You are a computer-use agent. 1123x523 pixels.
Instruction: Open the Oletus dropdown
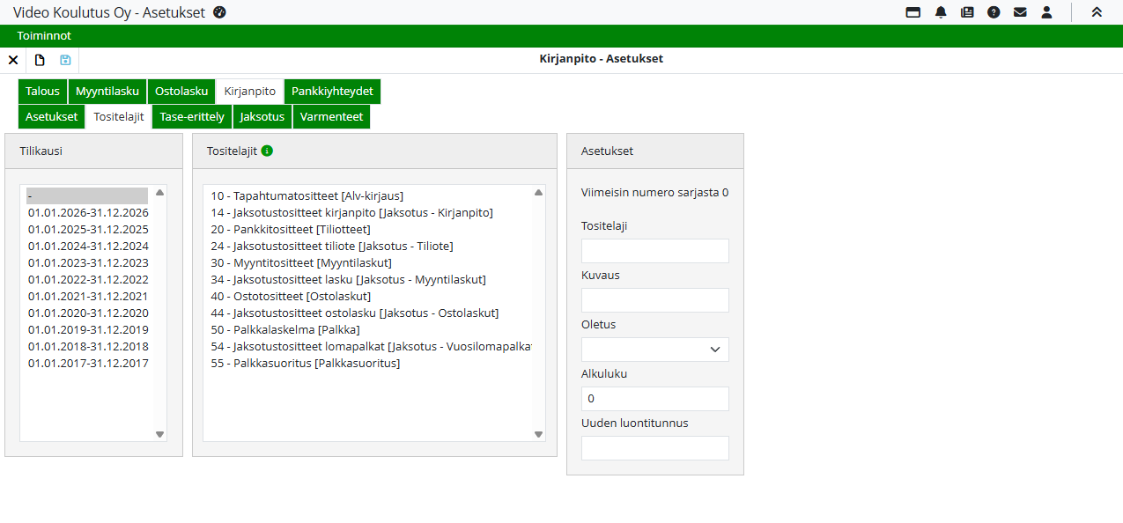click(654, 350)
